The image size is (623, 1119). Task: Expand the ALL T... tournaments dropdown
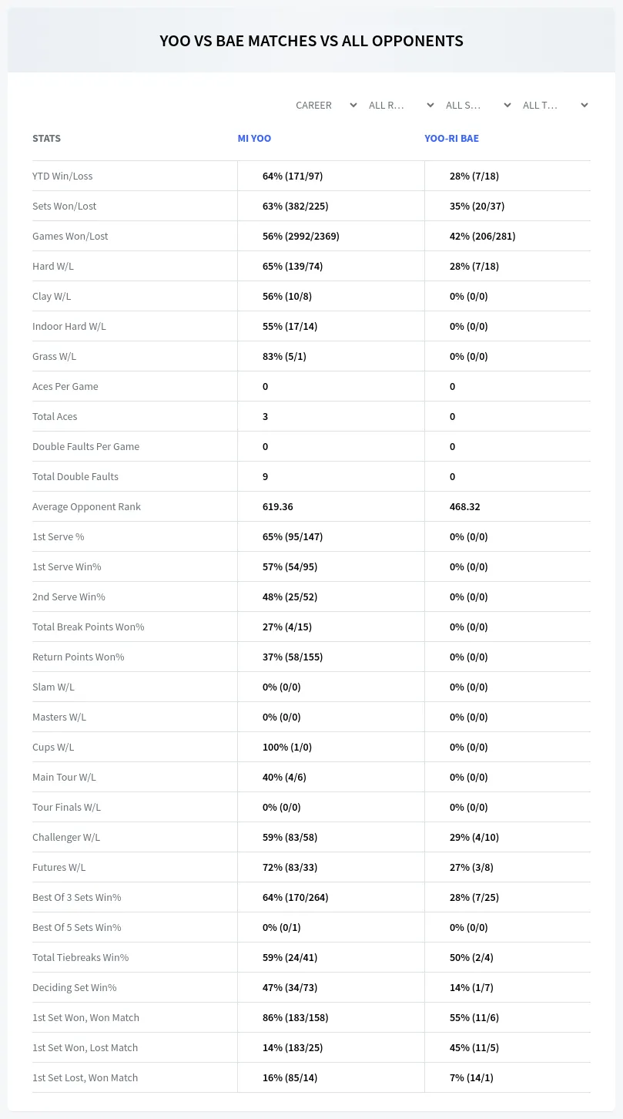pos(554,105)
